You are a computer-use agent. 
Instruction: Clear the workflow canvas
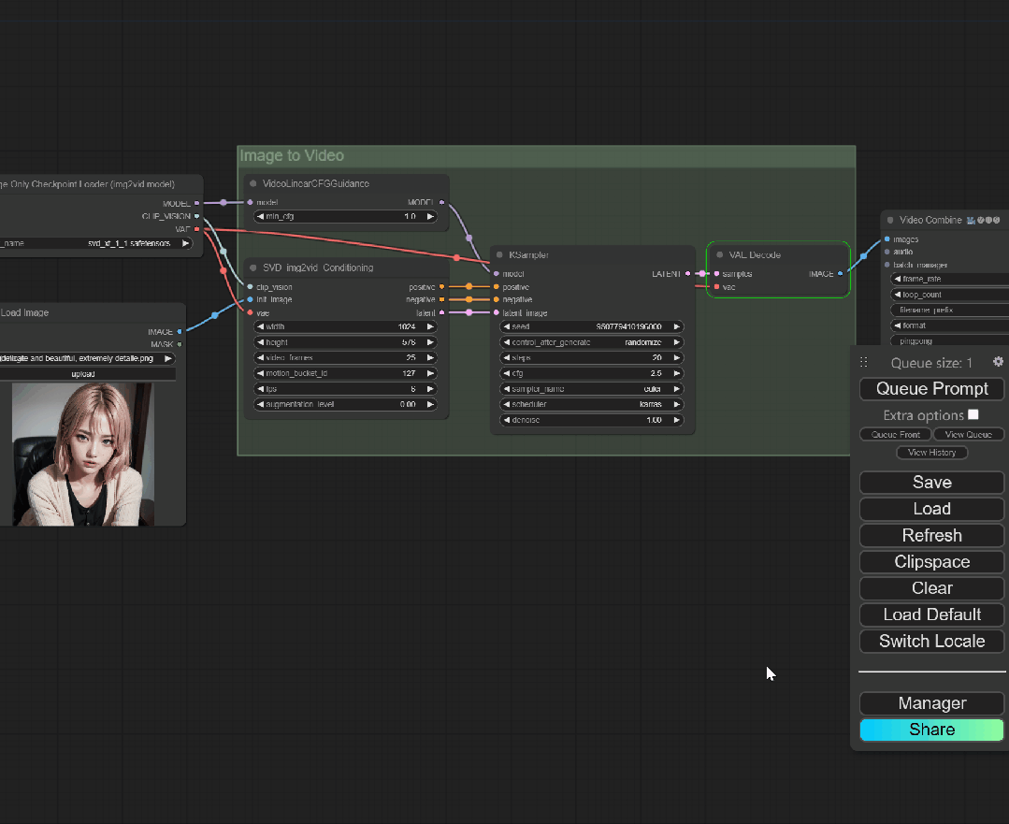tap(931, 587)
